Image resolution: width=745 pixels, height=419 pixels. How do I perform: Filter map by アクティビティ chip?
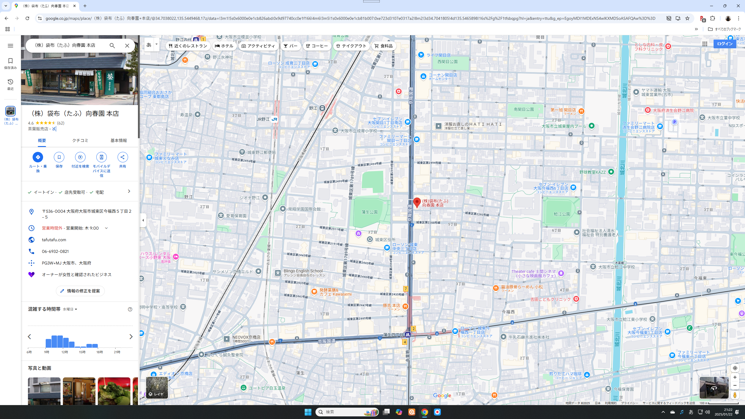258,46
